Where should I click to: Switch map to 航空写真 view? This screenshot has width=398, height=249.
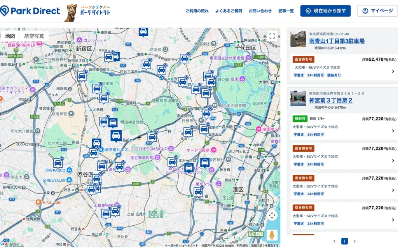[34, 36]
